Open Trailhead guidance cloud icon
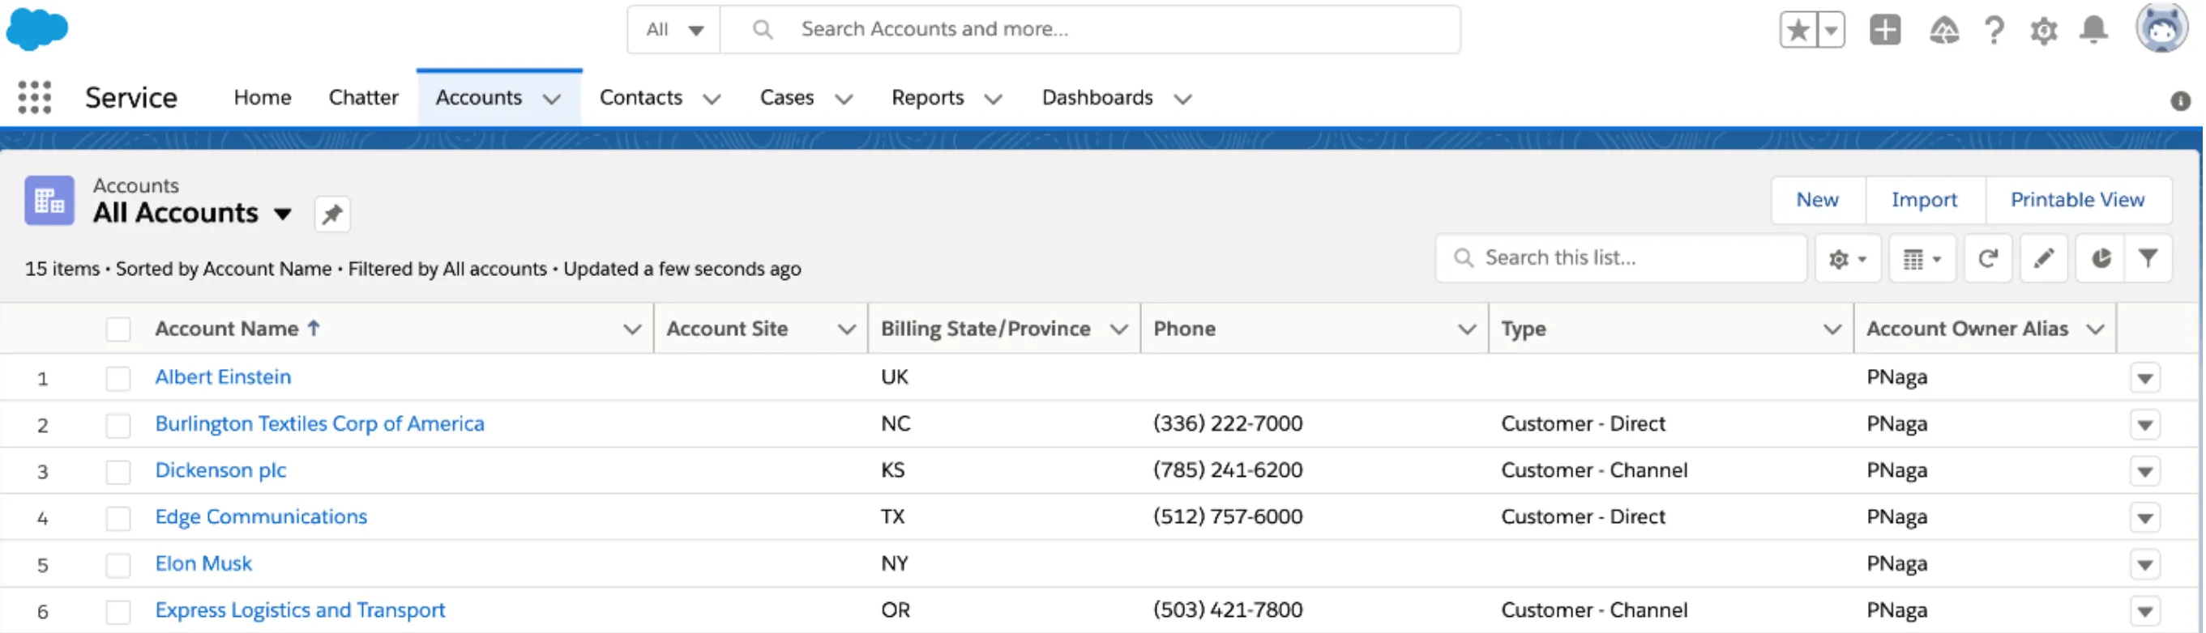 coord(1943,31)
